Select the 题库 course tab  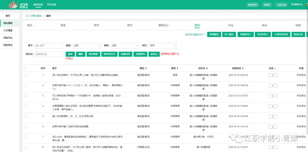[x=197, y=25]
